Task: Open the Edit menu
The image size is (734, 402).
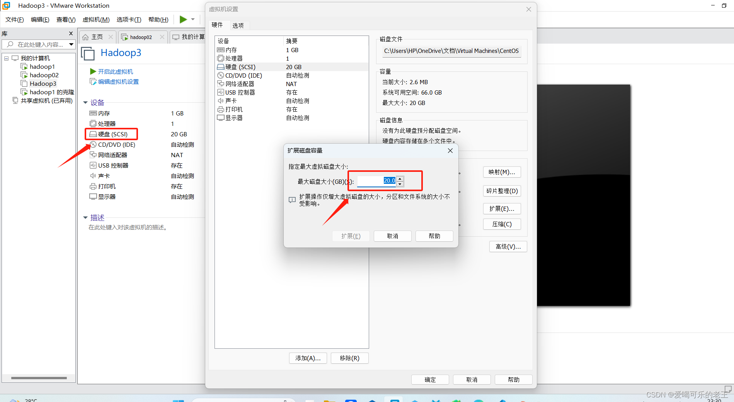Action: [x=40, y=19]
